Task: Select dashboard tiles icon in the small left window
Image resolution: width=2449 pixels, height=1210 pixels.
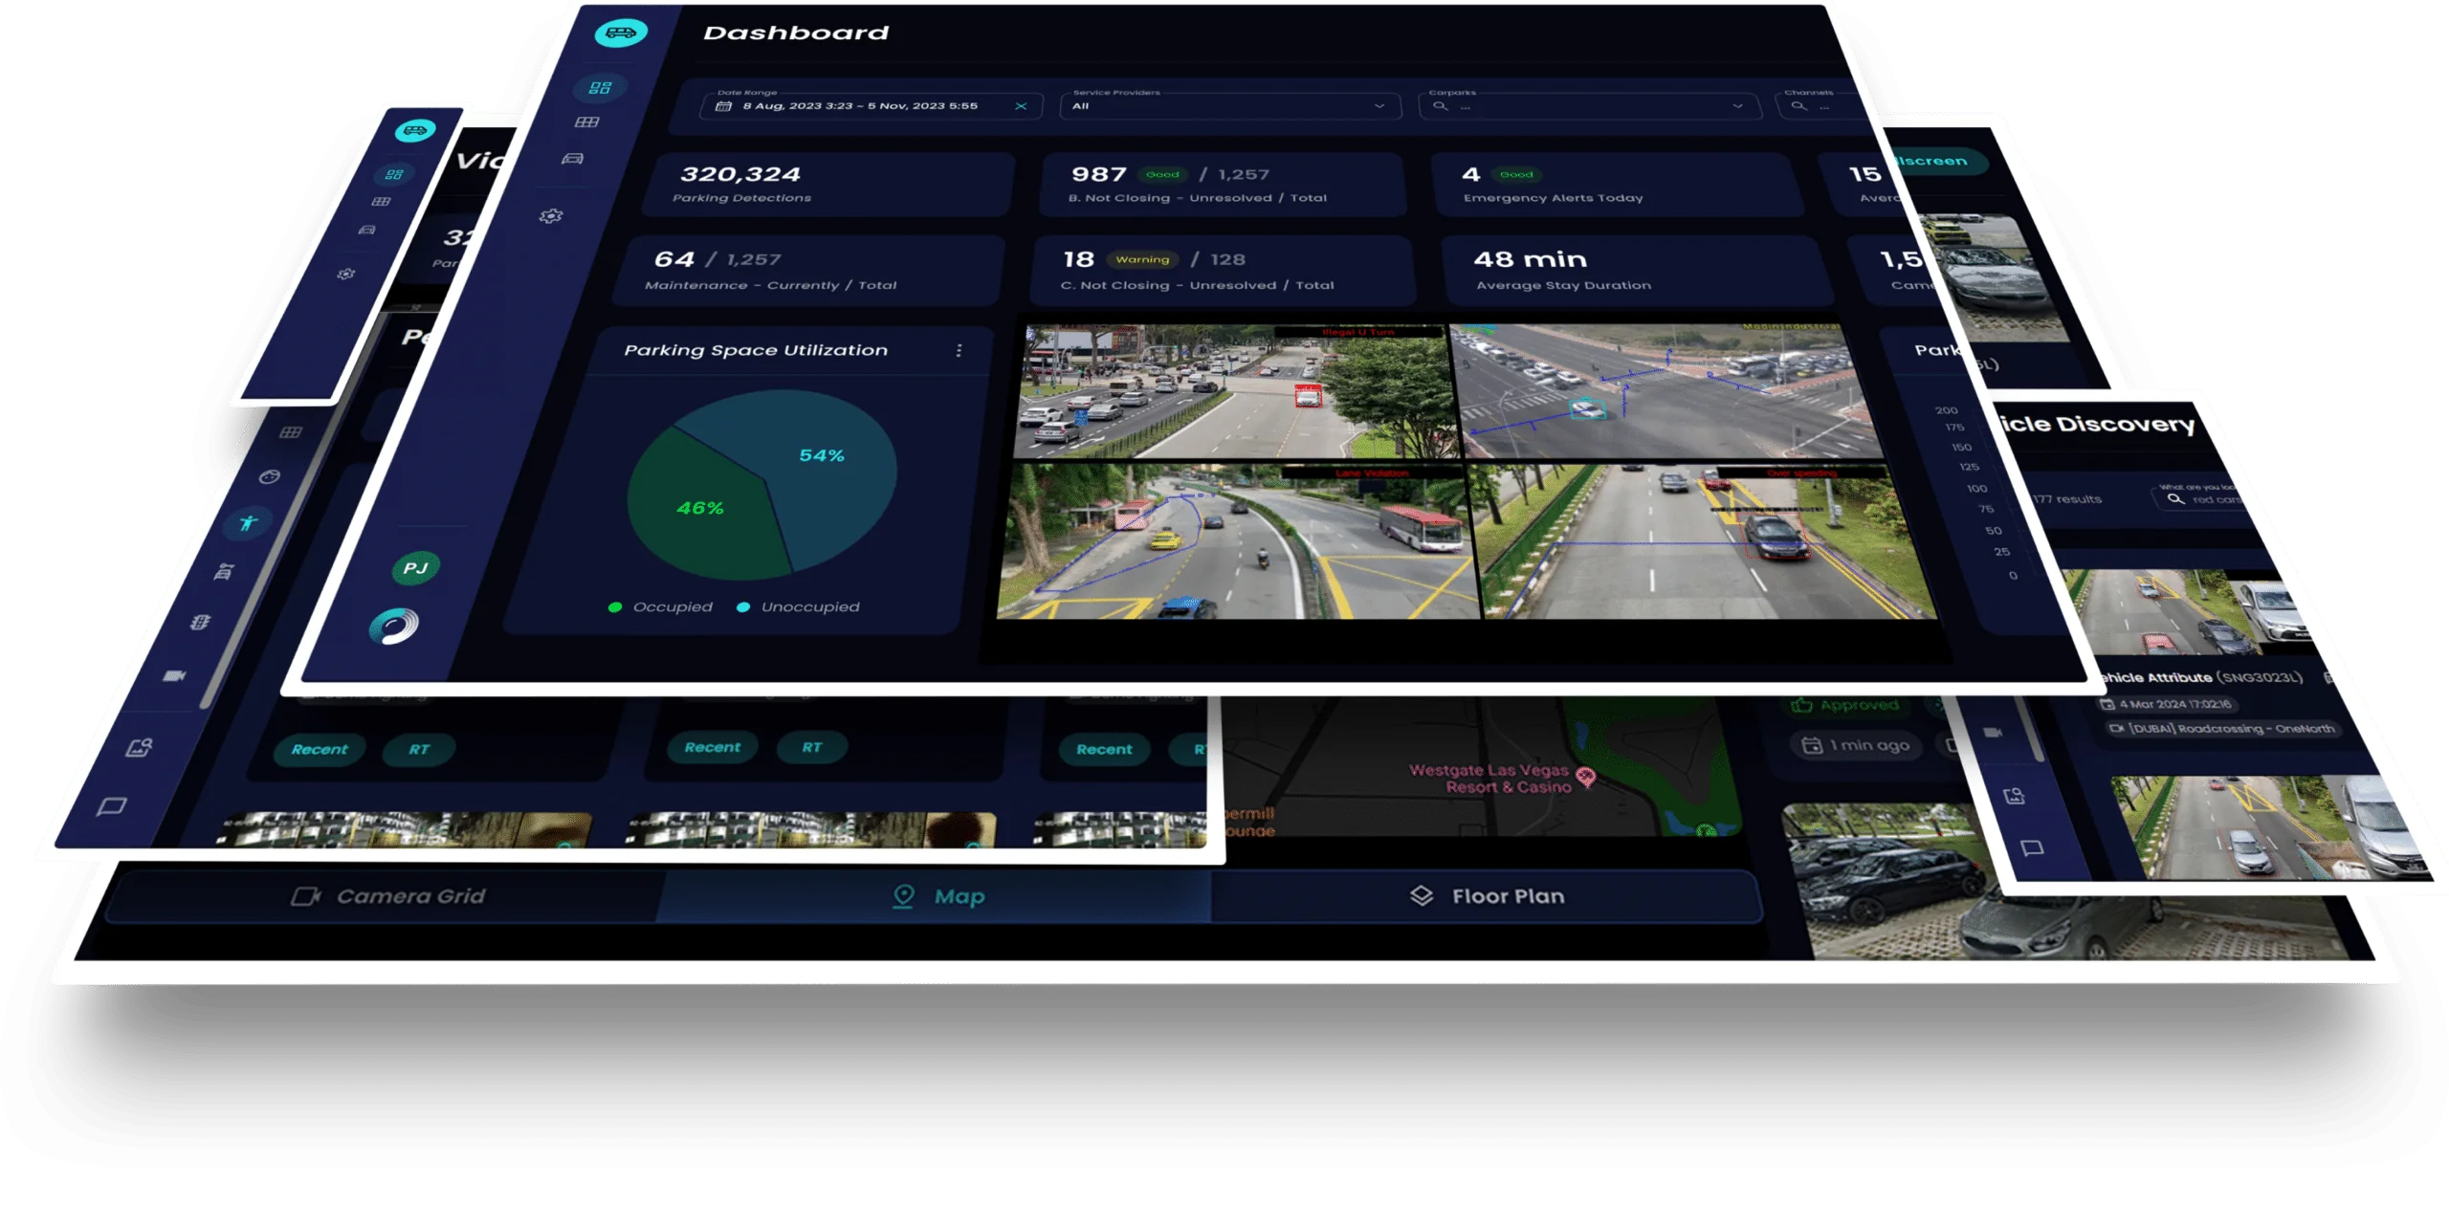Action: click(x=394, y=174)
